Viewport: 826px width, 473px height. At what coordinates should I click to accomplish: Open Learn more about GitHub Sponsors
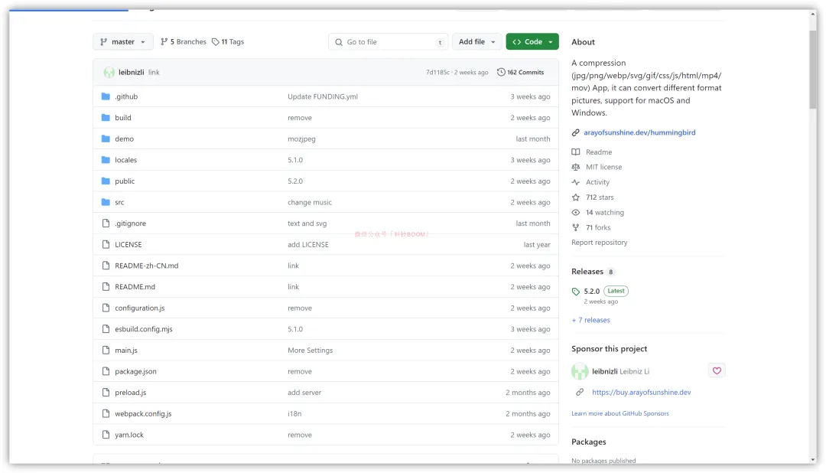[x=620, y=413]
